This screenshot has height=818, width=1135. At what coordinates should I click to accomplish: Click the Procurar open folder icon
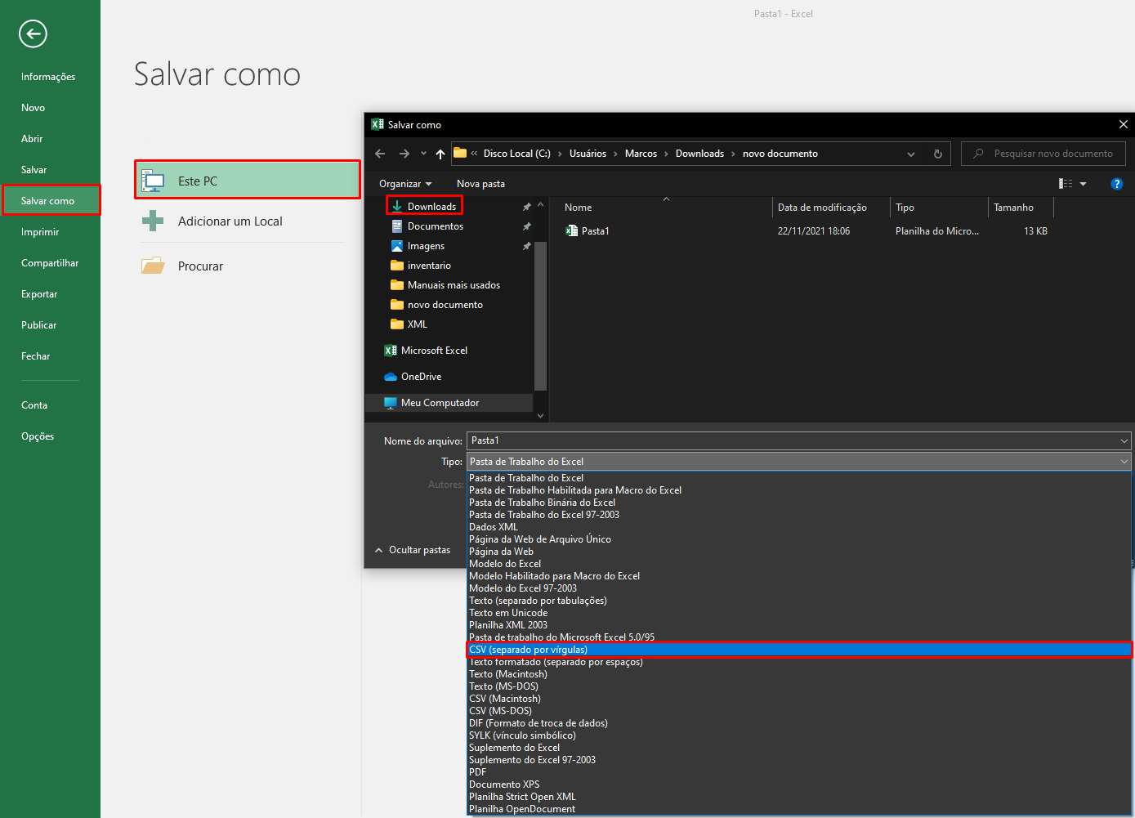(x=153, y=266)
